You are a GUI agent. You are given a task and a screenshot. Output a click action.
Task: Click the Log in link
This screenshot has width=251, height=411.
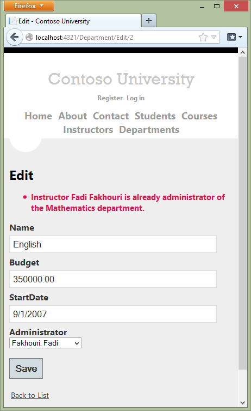click(x=136, y=98)
